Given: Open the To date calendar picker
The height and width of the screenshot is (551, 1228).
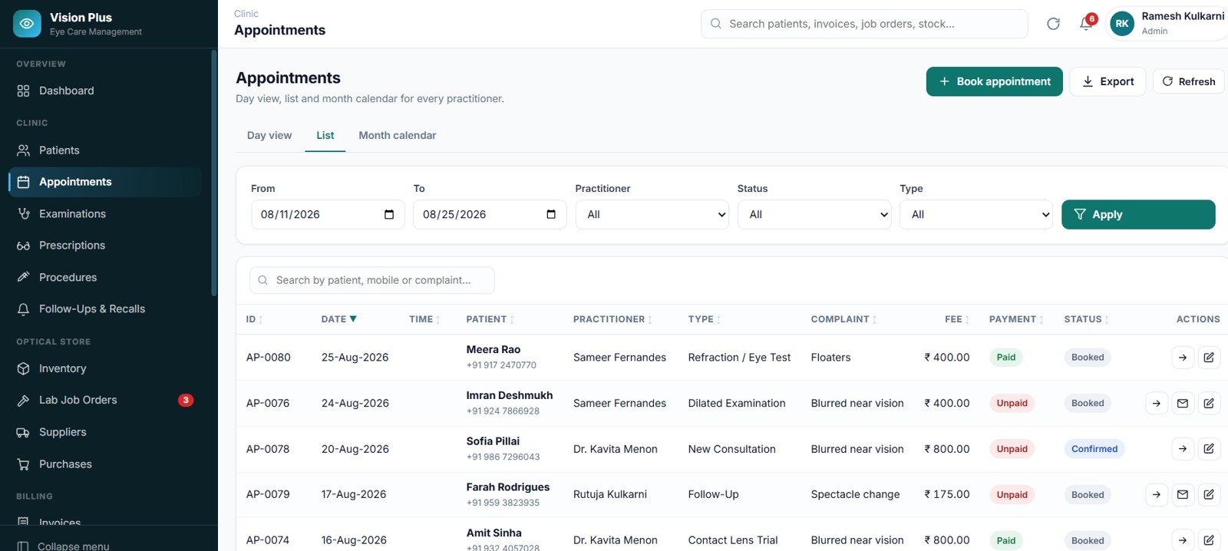Looking at the screenshot, I should 551,214.
